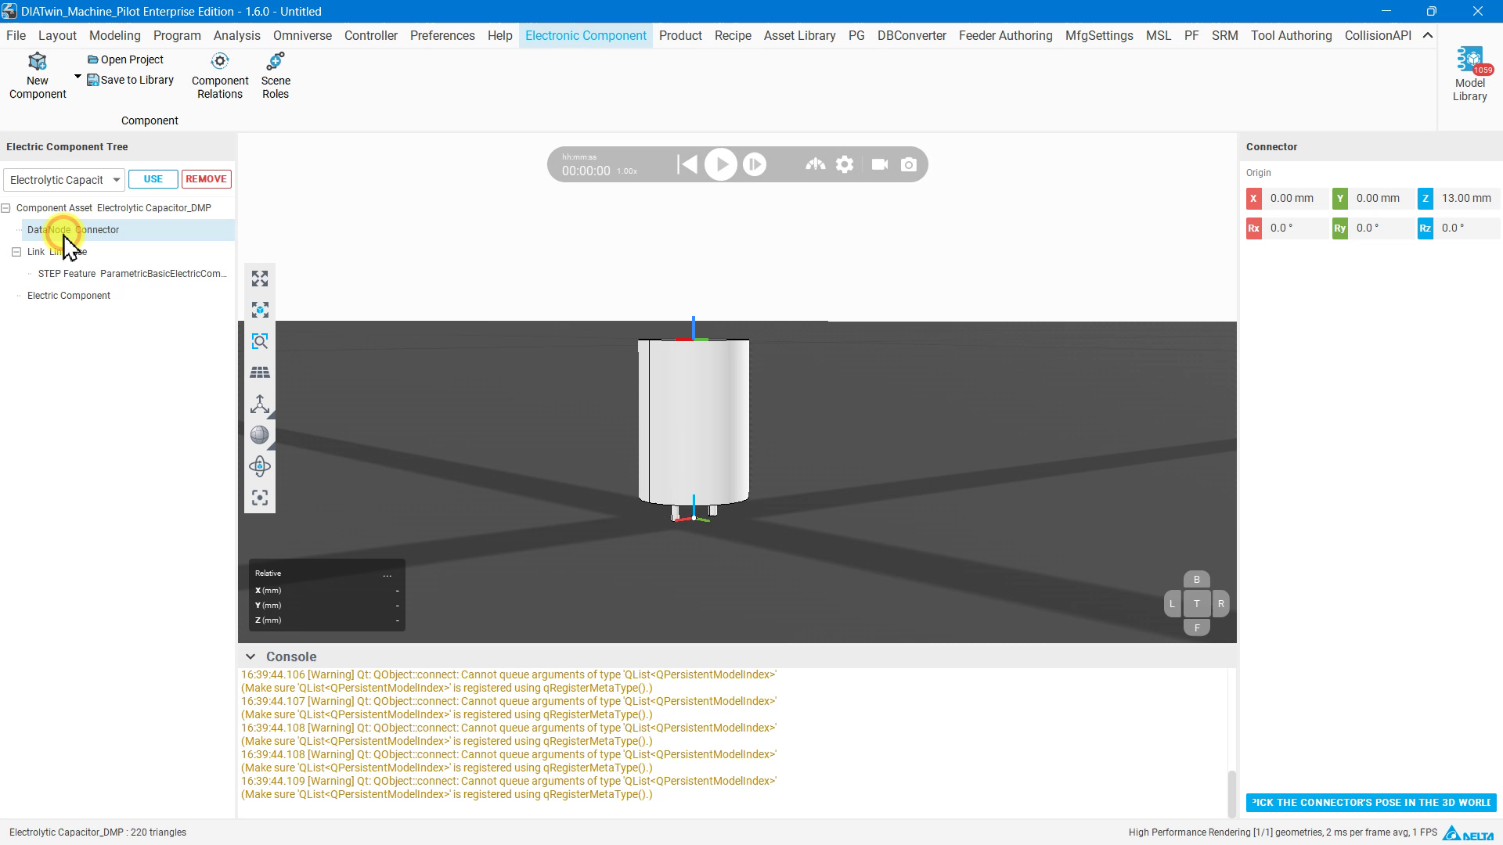
Task: Switch to the Program tab
Action: (177, 35)
